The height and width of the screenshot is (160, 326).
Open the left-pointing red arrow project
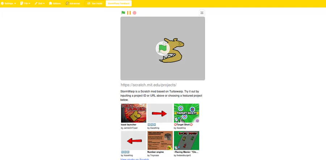133,140
